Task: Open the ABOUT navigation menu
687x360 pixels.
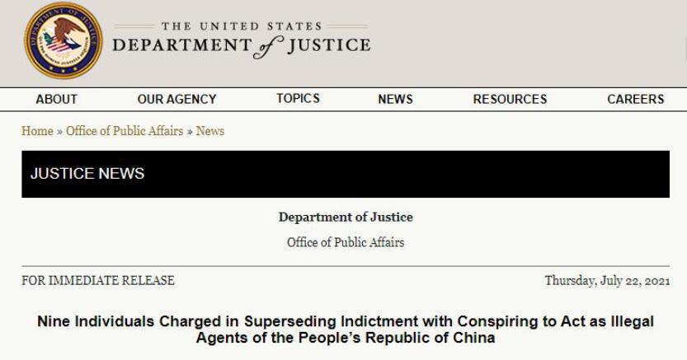Action: click(56, 99)
